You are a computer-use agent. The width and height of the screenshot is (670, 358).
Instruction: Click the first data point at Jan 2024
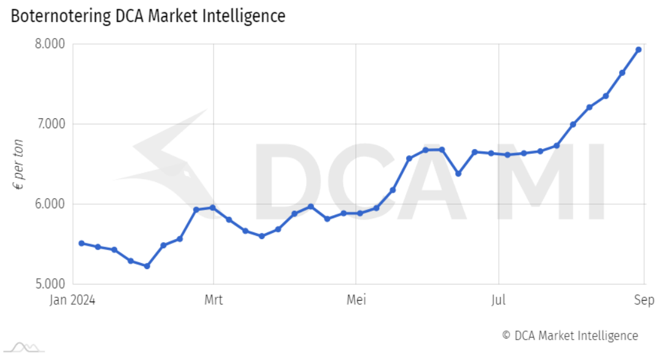pyautogui.click(x=82, y=243)
